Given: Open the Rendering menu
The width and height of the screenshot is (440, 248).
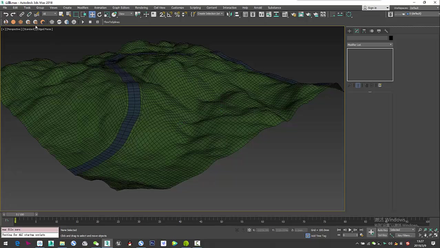Looking at the screenshot, I should [141, 8].
